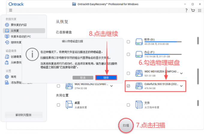Check the WDC WD30EZRZ disk checkbox
Viewport: 204px width, 134px height.
click(58, 86)
